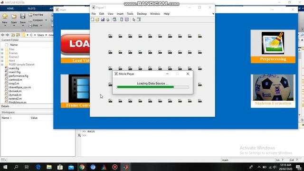
Task: Open the Save dropdown arrow in MATLAB toolstrip
Action: point(23,25)
